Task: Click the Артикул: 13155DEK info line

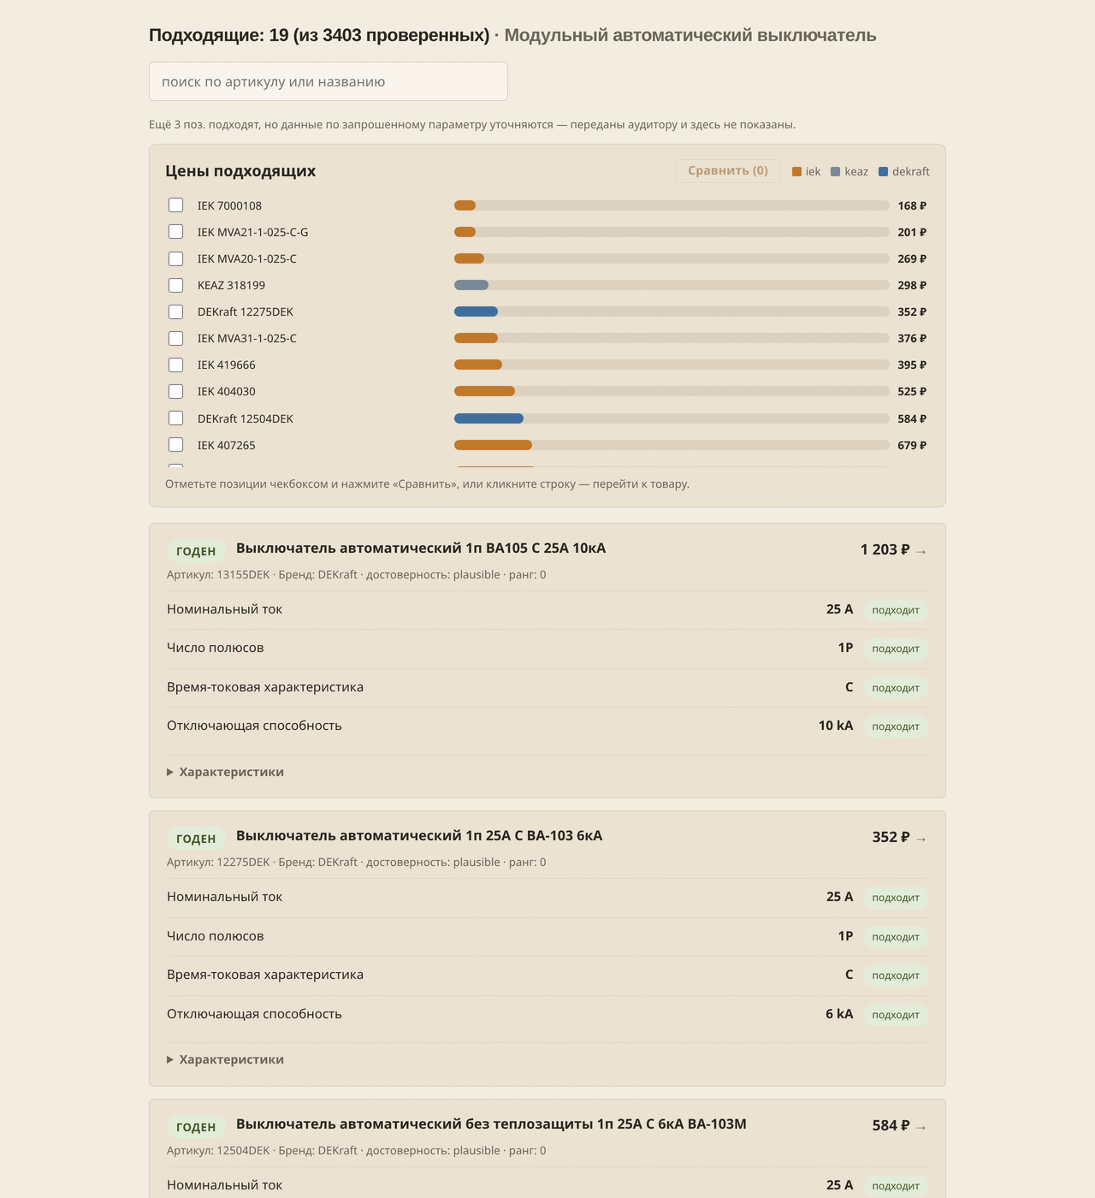Action: (x=356, y=574)
